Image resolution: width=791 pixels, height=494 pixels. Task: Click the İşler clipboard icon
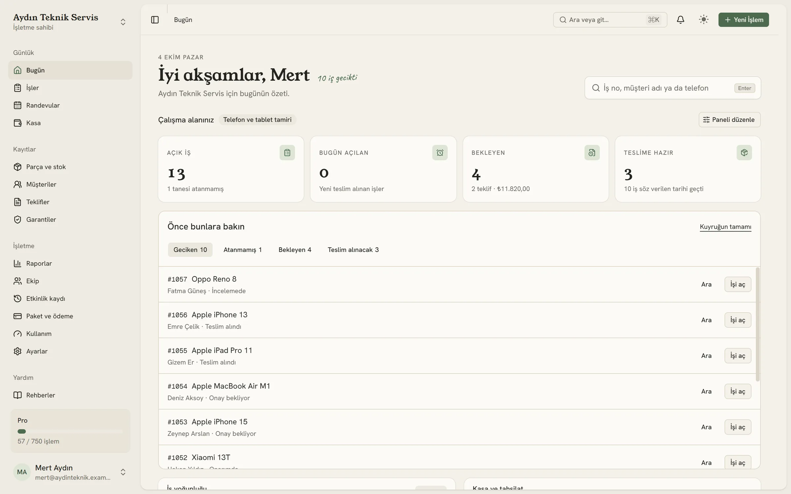tap(17, 88)
